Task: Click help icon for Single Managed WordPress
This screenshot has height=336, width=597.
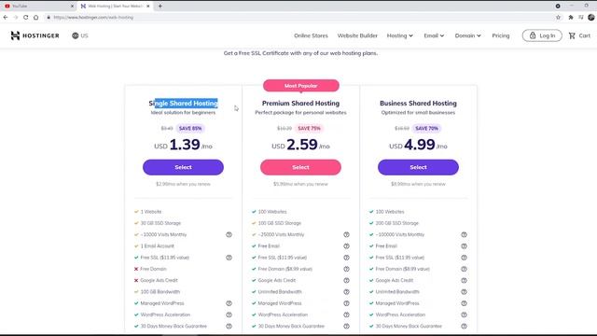Action: click(229, 303)
